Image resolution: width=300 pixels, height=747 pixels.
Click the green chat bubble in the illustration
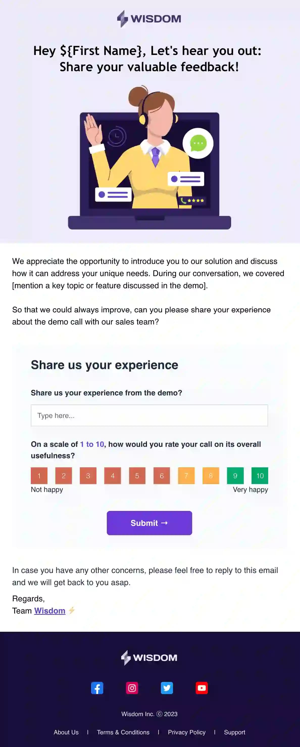pyautogui.click(x=198, y=143)
